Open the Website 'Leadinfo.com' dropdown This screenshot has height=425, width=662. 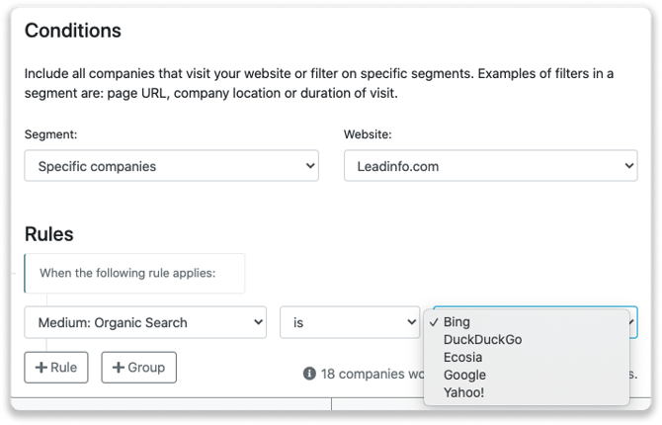pyautogui.click(x=490, y=166)
